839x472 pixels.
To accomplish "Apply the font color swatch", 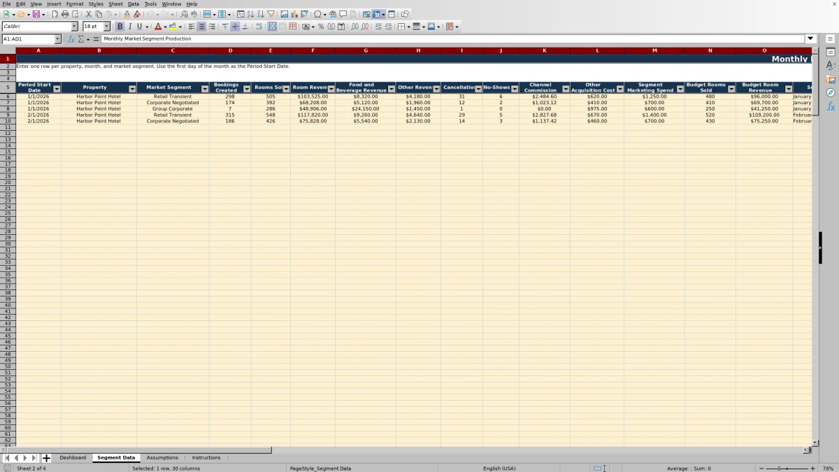I will (x=158, y=27).
